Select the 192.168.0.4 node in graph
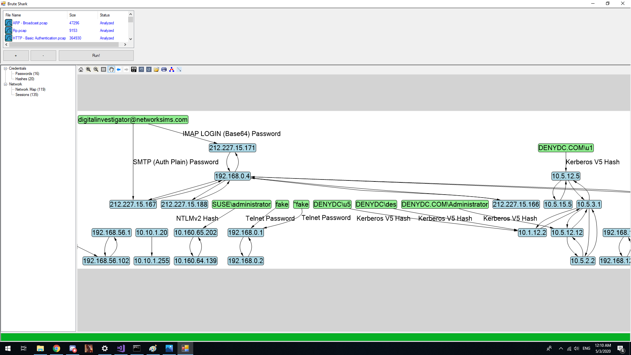This screenshot has height=355, width=631. [232, 176]
